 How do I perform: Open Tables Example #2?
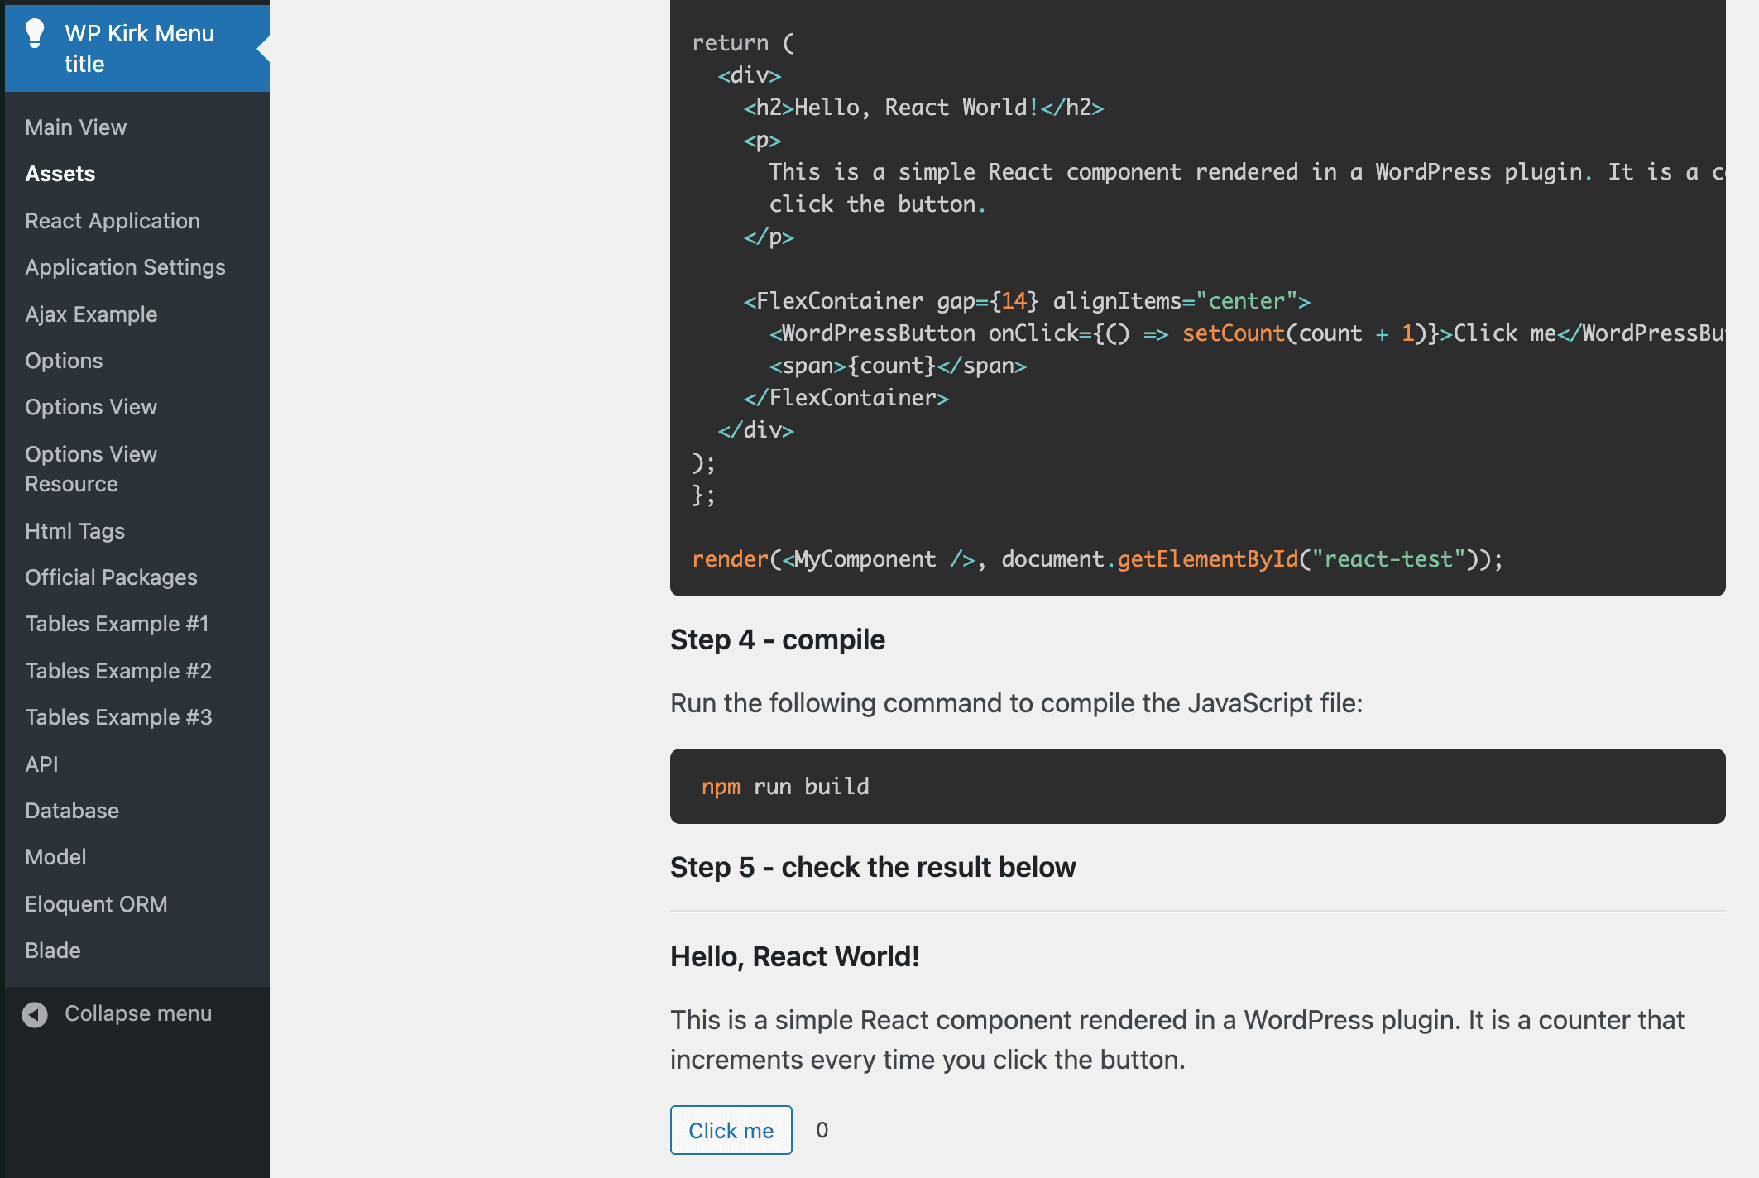point(118,670)
